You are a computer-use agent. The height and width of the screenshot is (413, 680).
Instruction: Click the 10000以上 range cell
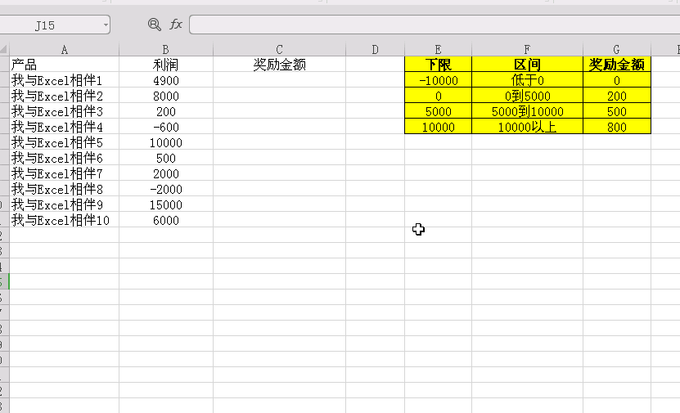point(527,127)
